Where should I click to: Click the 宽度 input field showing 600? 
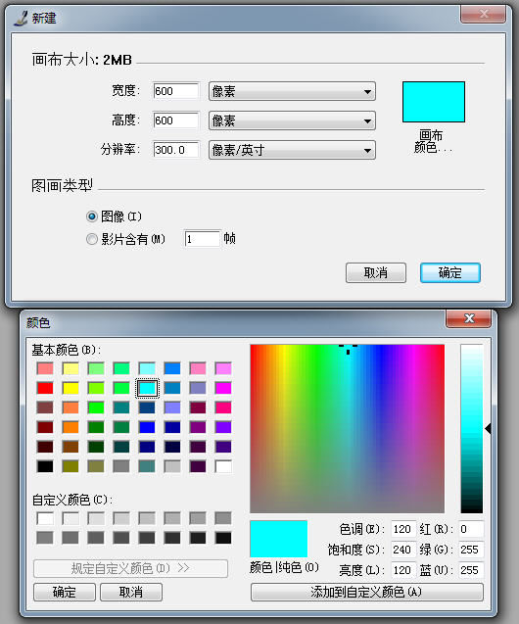click(176, 91)
